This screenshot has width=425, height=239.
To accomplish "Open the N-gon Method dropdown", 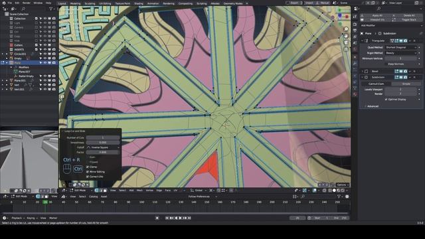I will pyautogui.click(x=400, y=53).
